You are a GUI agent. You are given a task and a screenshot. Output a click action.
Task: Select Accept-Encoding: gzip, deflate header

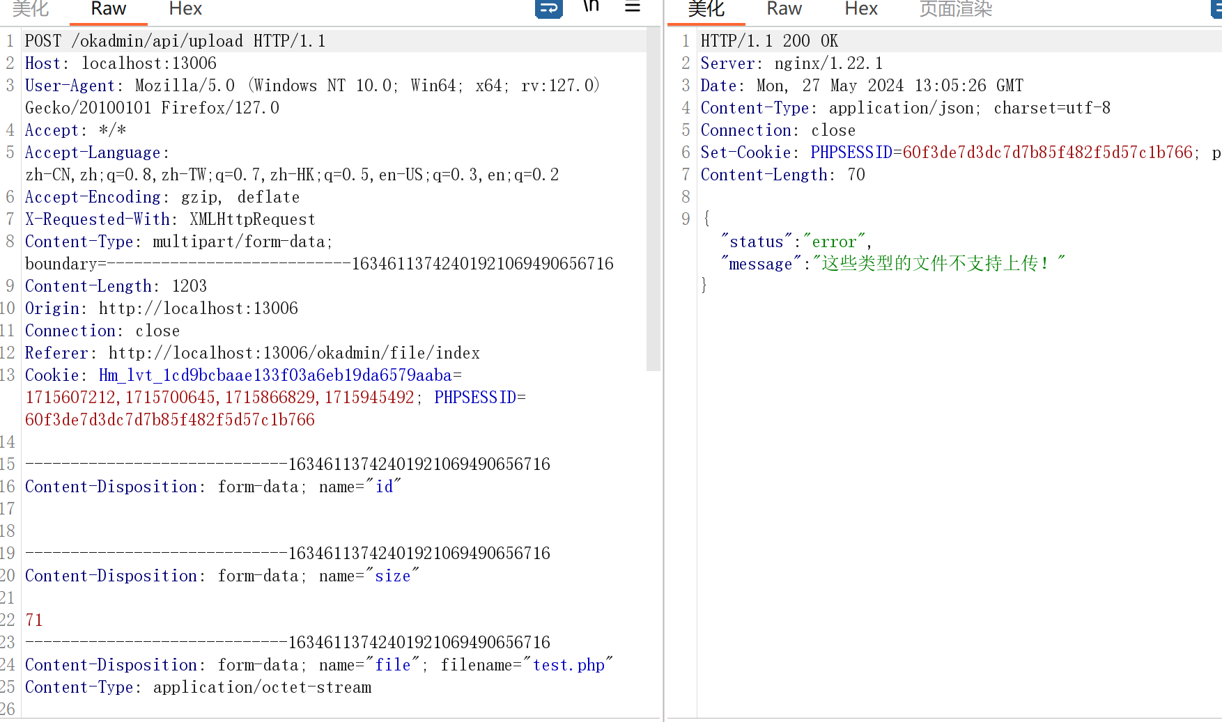pyautogui.click(x=162, y=197)
